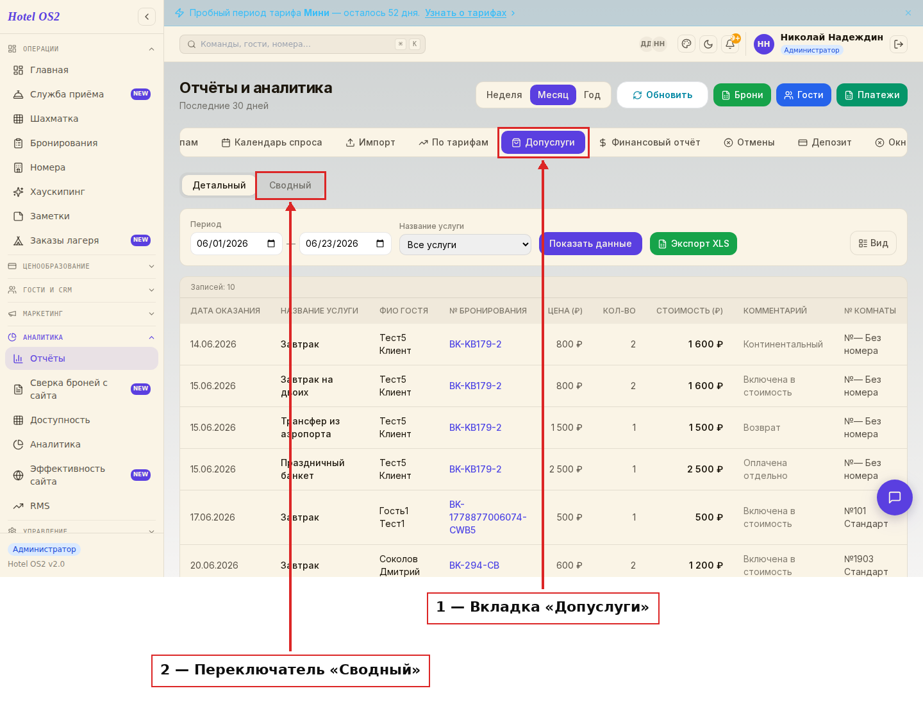Focus the command search field
923x702 pixels.
click(x=303, y=44)
